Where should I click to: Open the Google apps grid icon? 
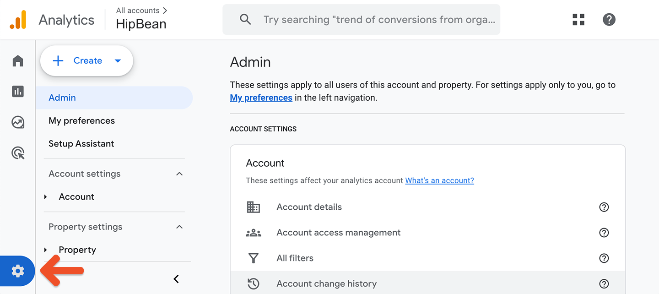[x=578, y=20]
